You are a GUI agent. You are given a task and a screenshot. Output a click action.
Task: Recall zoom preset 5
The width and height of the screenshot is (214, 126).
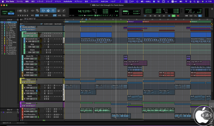pyautogui.click(x=27, y=15)
